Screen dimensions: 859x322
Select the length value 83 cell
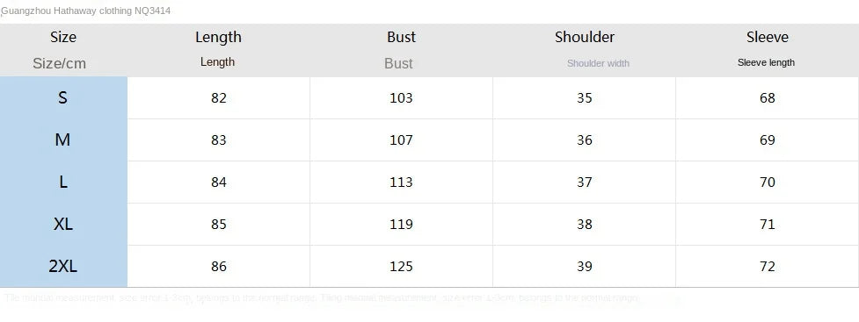(x=219, y=140)
